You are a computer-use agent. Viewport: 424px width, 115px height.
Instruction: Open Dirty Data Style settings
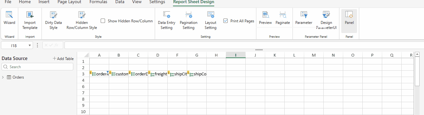pos(53,20)
